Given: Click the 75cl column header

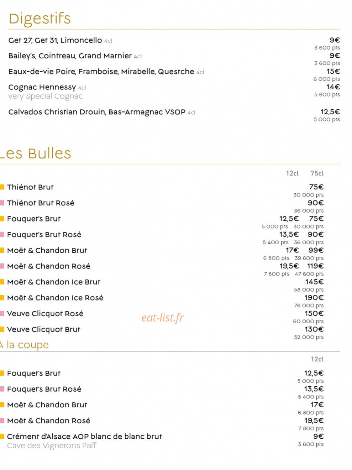Looking at the screenshot, I should [317, 173].
